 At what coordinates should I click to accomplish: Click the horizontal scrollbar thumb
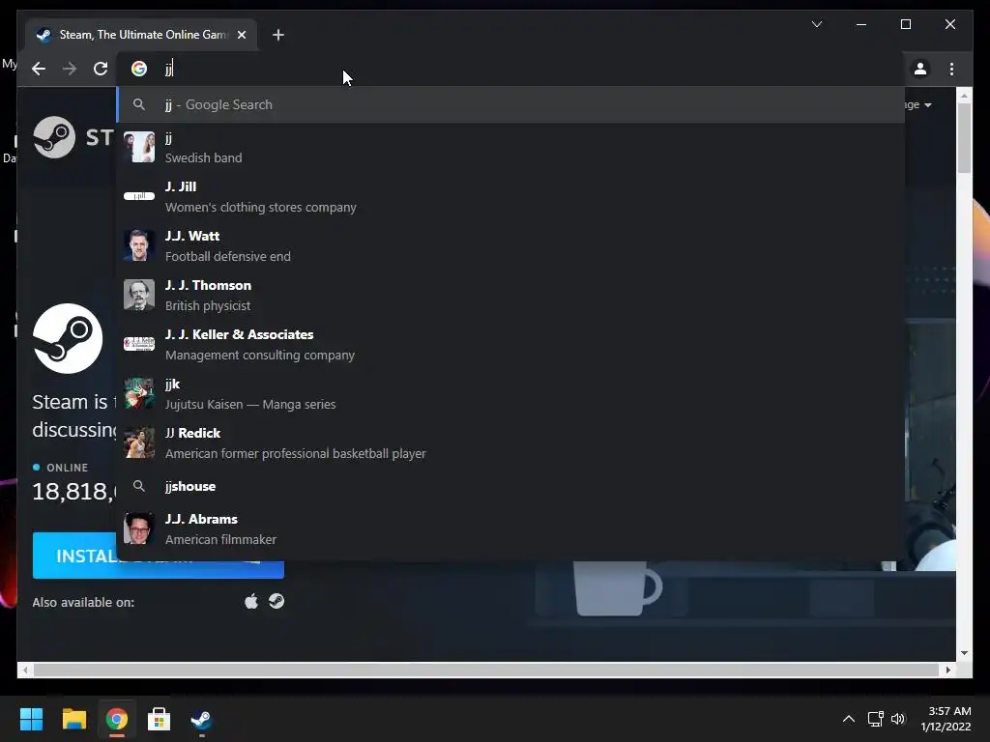coord(486,671)
